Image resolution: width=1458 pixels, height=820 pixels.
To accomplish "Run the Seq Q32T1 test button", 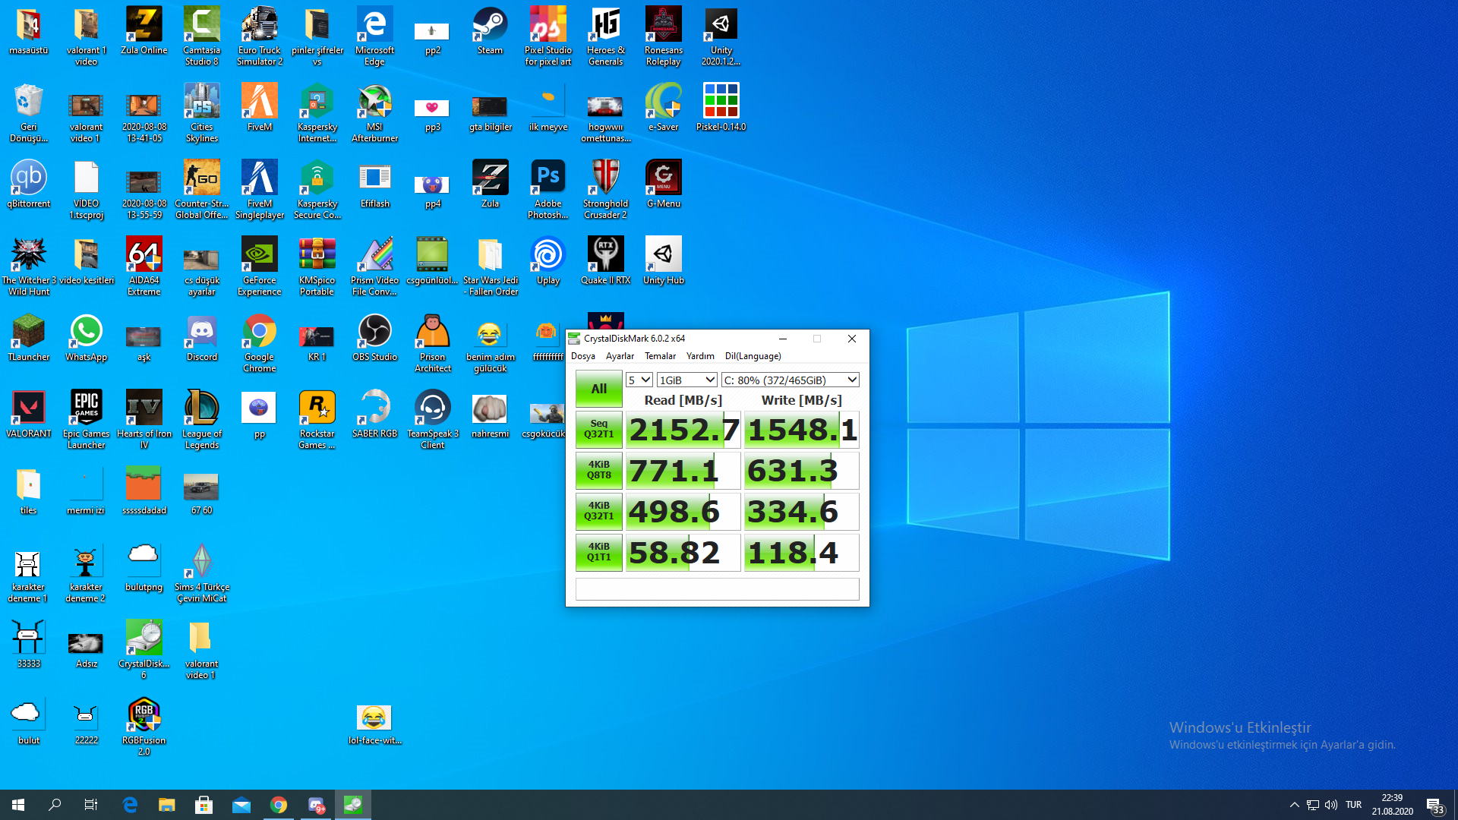I will click(x=598, y=429).
